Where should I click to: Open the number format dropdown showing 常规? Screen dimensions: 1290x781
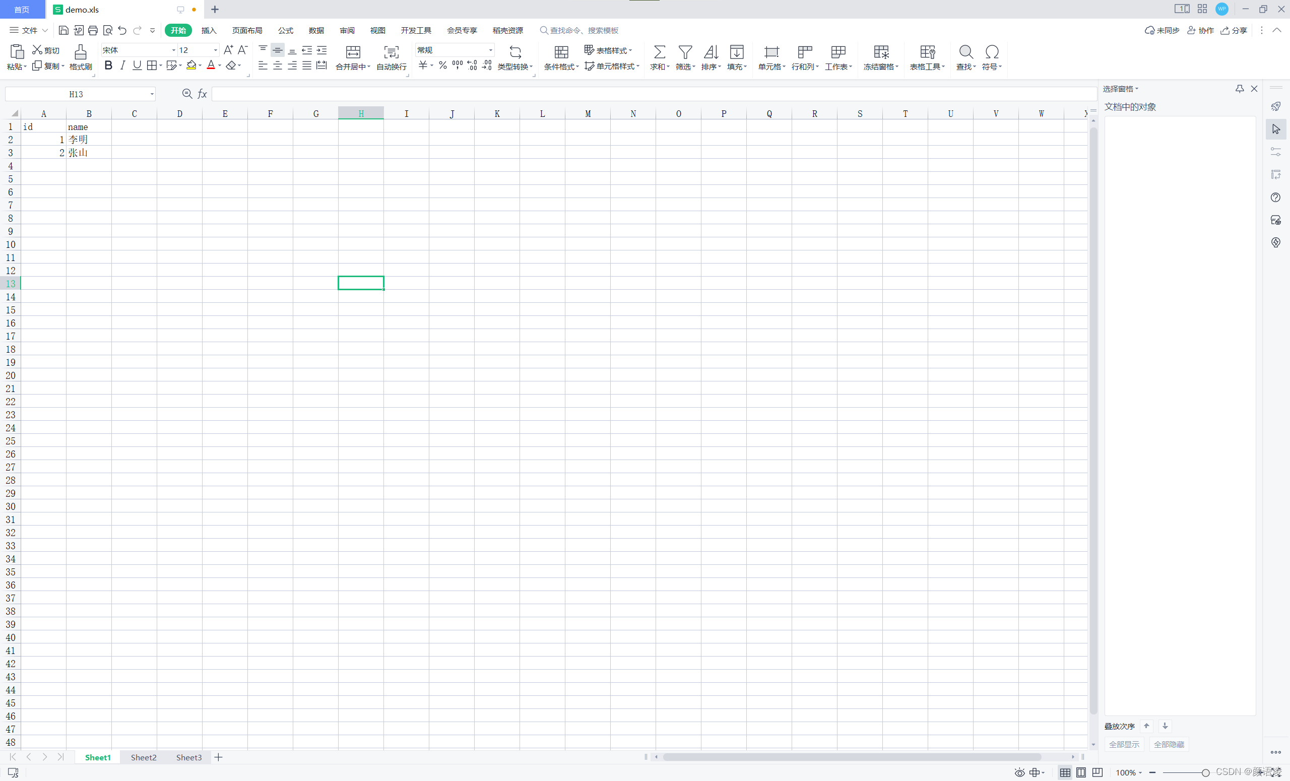(x=490, y=50)
